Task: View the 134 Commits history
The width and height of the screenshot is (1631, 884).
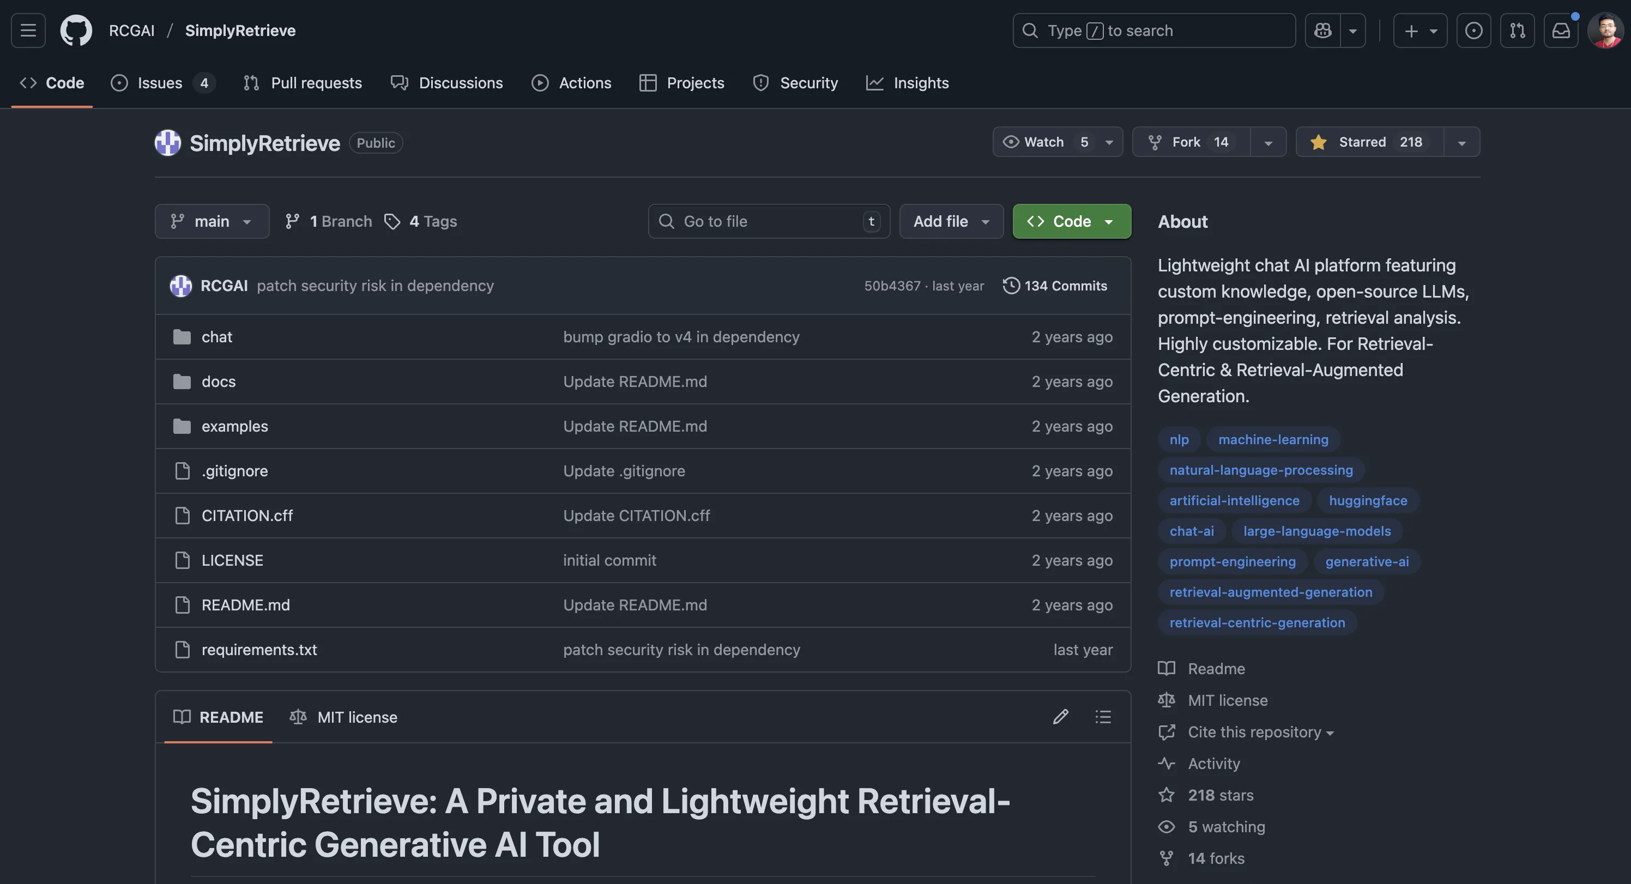Action: point(1055,286)
